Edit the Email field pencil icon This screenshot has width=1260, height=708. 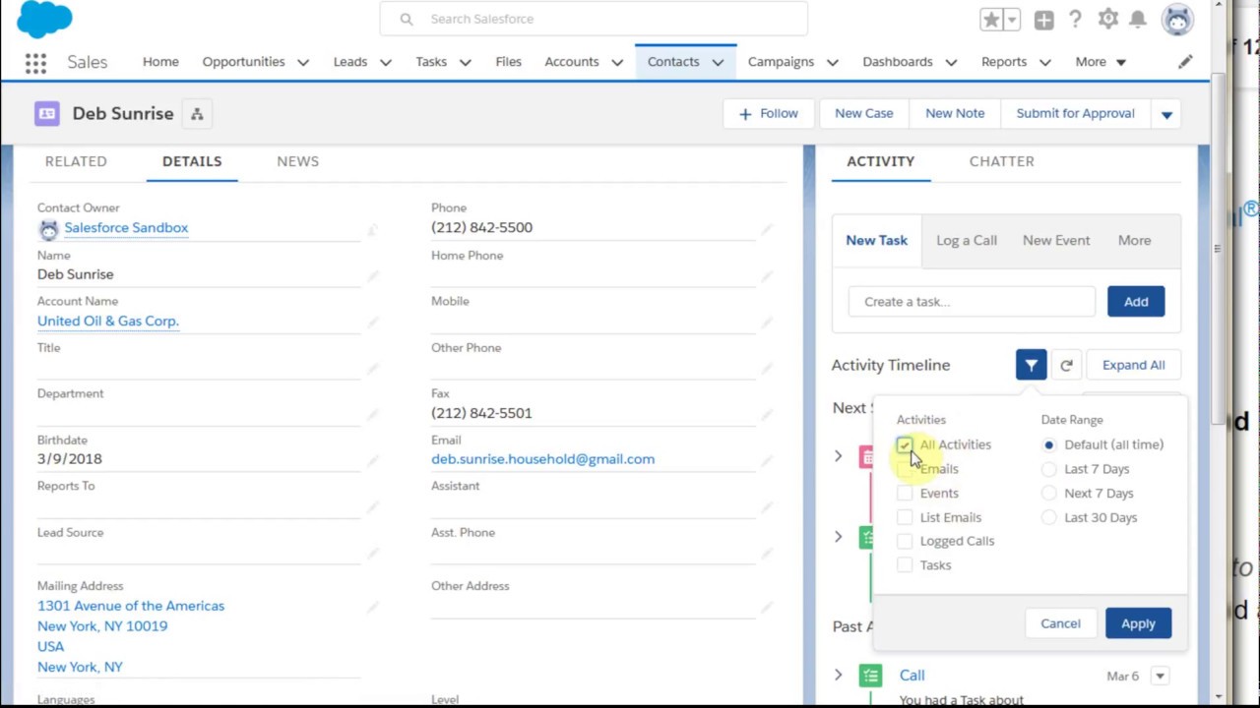(x=766, y=461)
